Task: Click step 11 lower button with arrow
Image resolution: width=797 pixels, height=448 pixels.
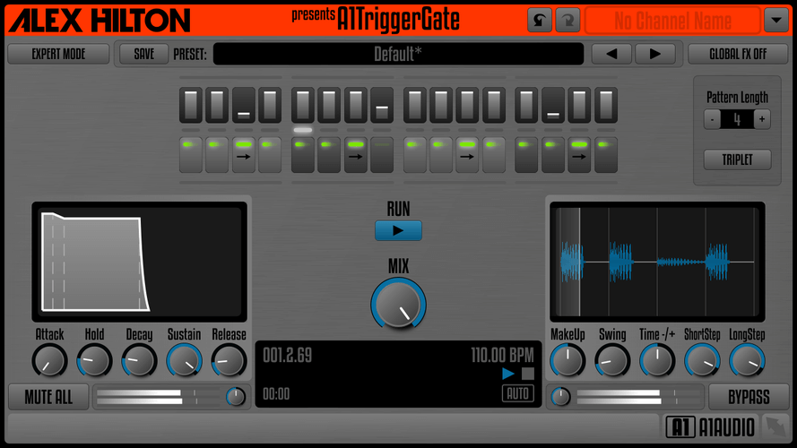Action: (467, 155)
